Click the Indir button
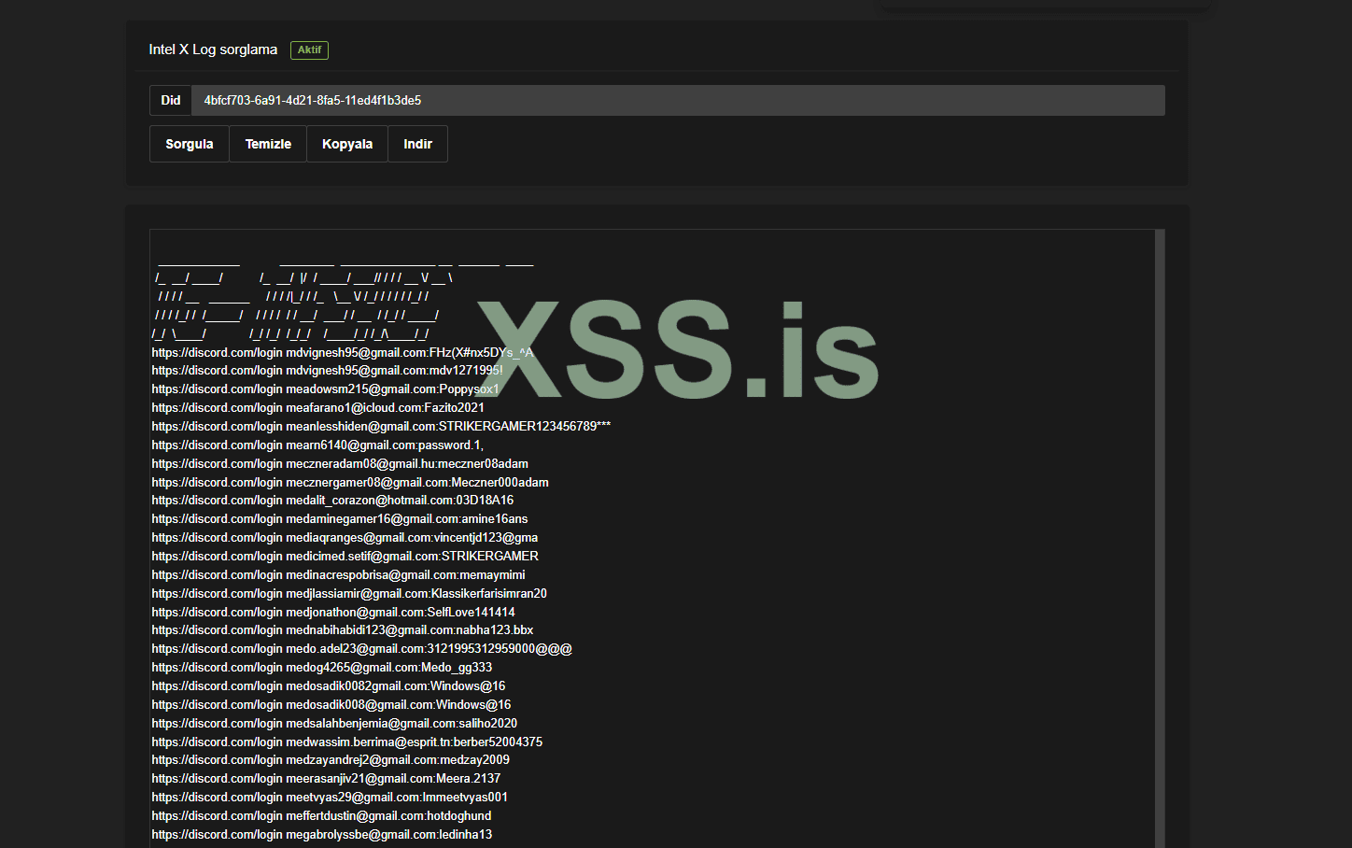Viewport: 1352px width, 848px height. [x=417, y=144]
